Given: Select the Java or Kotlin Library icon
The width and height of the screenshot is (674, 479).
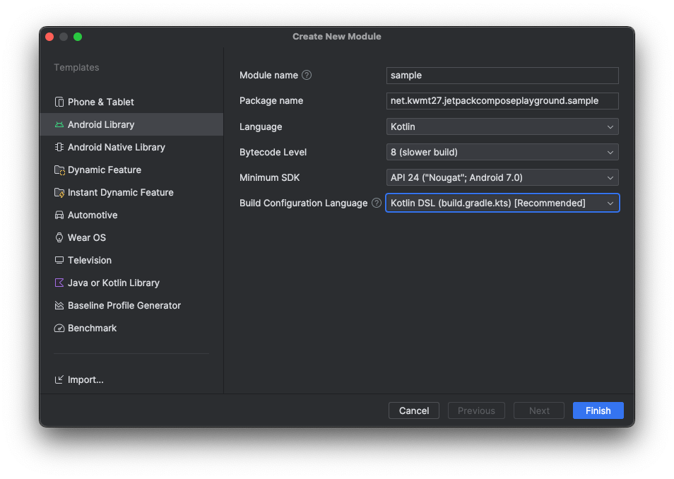Looking at the screenshot, I should tap(59, 283).
